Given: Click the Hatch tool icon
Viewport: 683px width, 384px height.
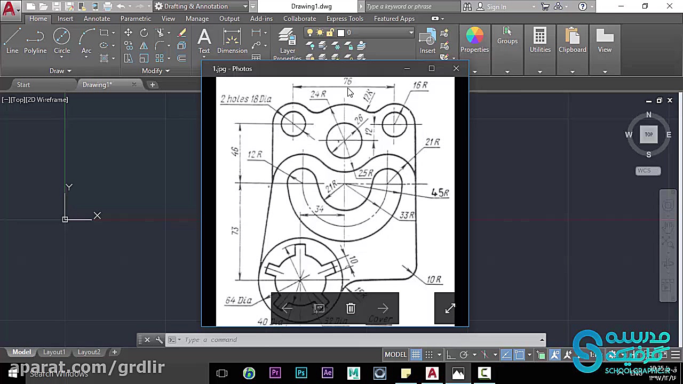Looking at the screenshot, I should pos(104,58).
